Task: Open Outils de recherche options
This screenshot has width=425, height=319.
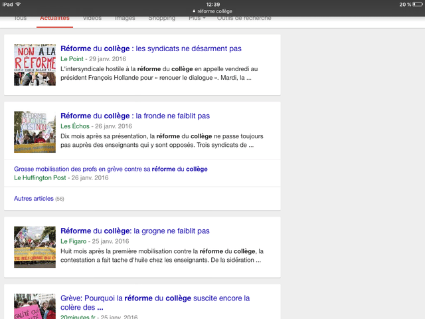Action: tap(244, 18)
